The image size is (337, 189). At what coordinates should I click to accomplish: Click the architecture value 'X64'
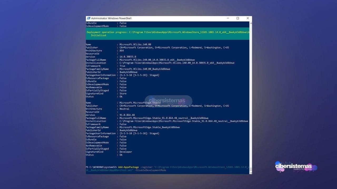point(122,51)
